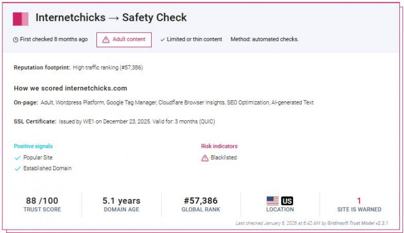Viewport: 404px width, 233px height.
Task: Click the pink site logo square
Action: point(21,18)
